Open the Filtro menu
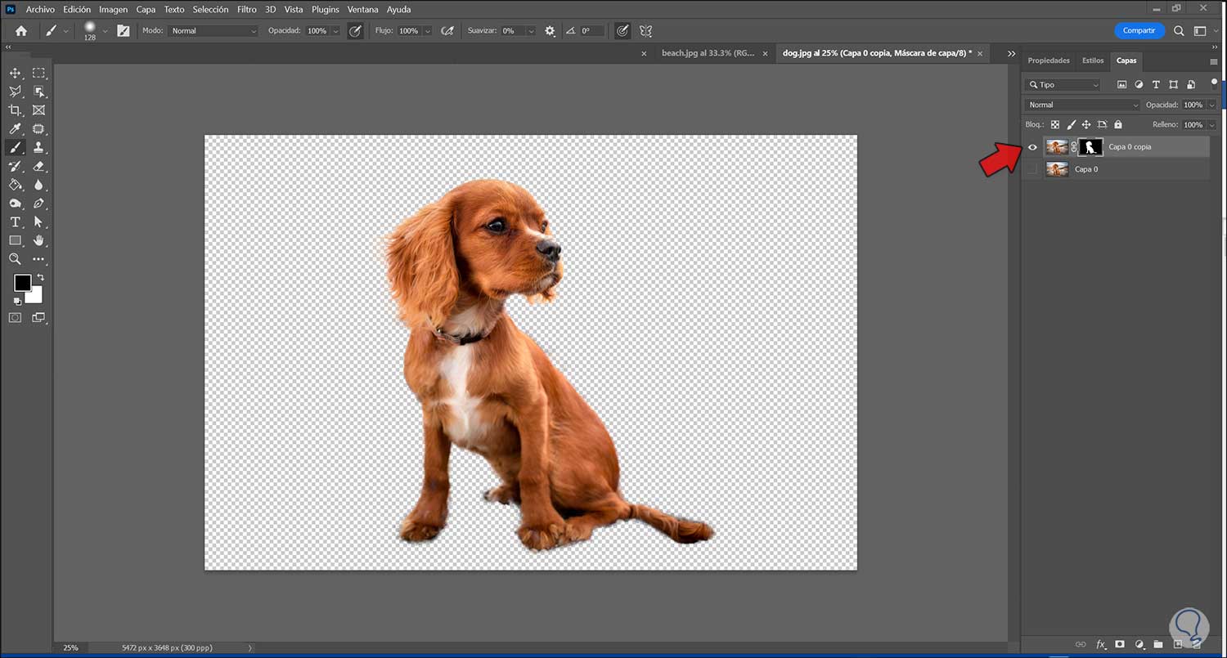This screenshot has height=658, width=1227. [246, 10]
